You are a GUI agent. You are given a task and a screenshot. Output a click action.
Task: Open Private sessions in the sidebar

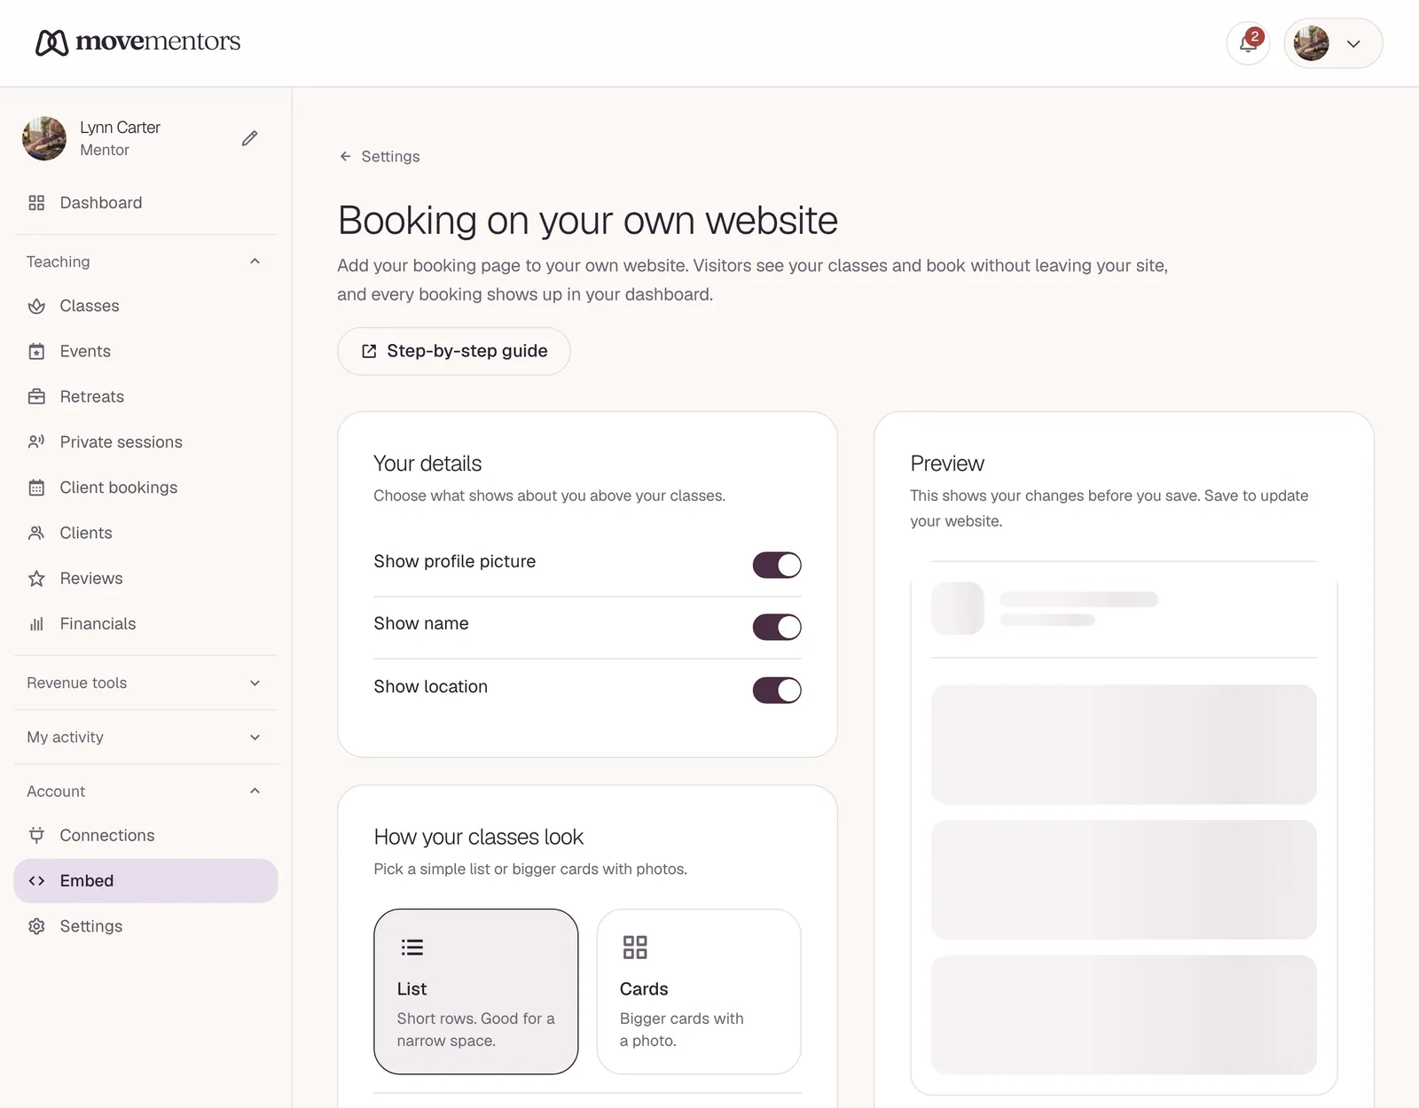(x=145, y=442)
